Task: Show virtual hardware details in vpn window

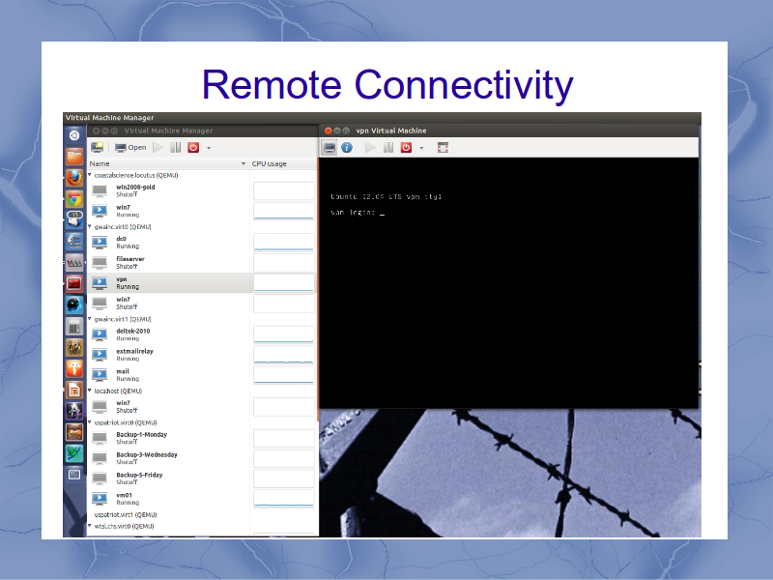Action: 347,148
